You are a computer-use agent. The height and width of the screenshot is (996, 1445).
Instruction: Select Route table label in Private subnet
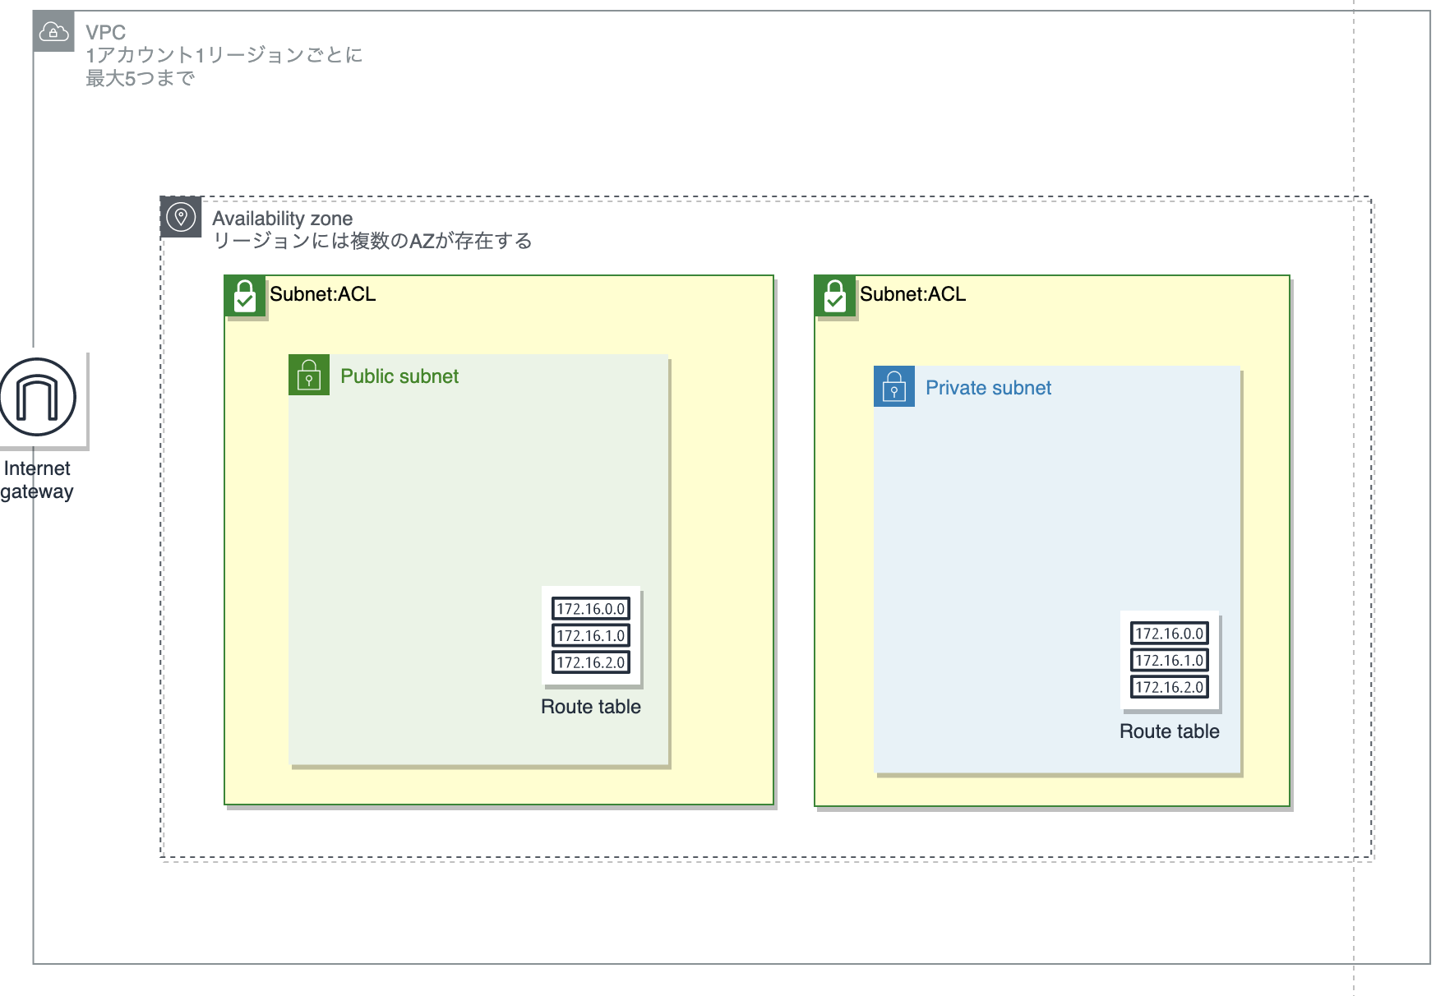[x=1170, y=731]
